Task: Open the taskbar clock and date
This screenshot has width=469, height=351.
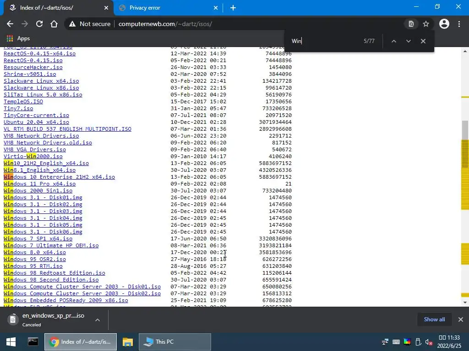Action: 449,342
